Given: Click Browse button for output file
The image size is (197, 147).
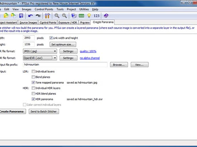Looking at the screenshot, I should pos(119,65).
